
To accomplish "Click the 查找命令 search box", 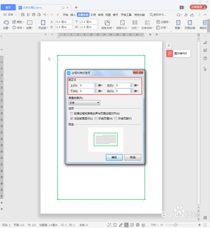I will pos(158,15).
